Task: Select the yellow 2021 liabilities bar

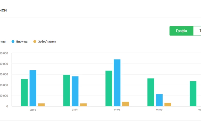Action: 125,104
